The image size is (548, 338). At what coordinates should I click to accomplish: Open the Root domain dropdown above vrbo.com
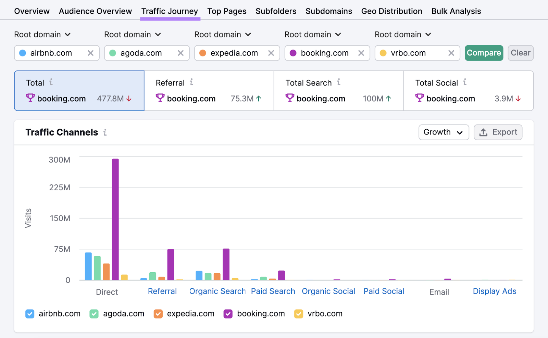pos(403,34)
